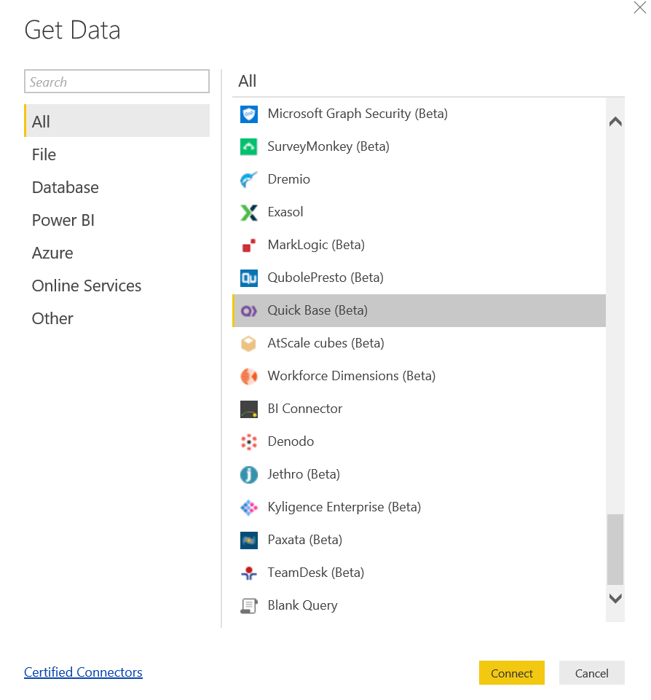Click the scroll up chevron
651x700 pixels.
click(x=615, y=122)
